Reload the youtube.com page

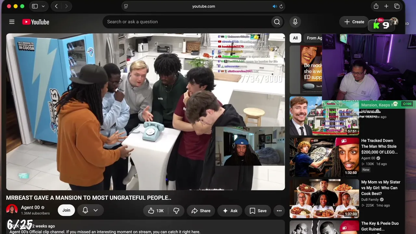pos(281,6)
